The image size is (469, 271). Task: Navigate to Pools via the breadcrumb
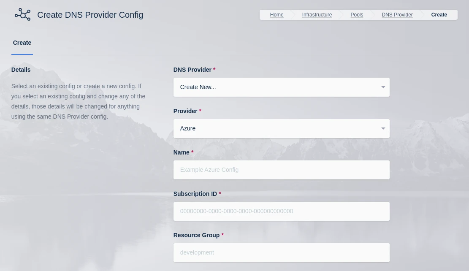(357, 15)
